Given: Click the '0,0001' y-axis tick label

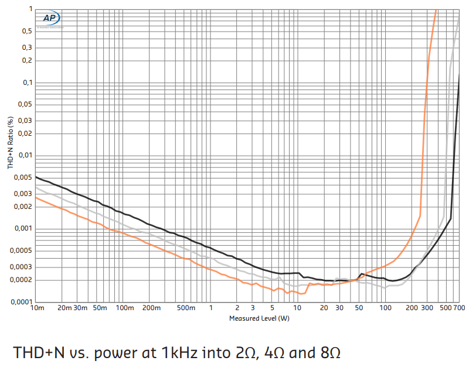Looking at the screenshot, I should point(21,302).
